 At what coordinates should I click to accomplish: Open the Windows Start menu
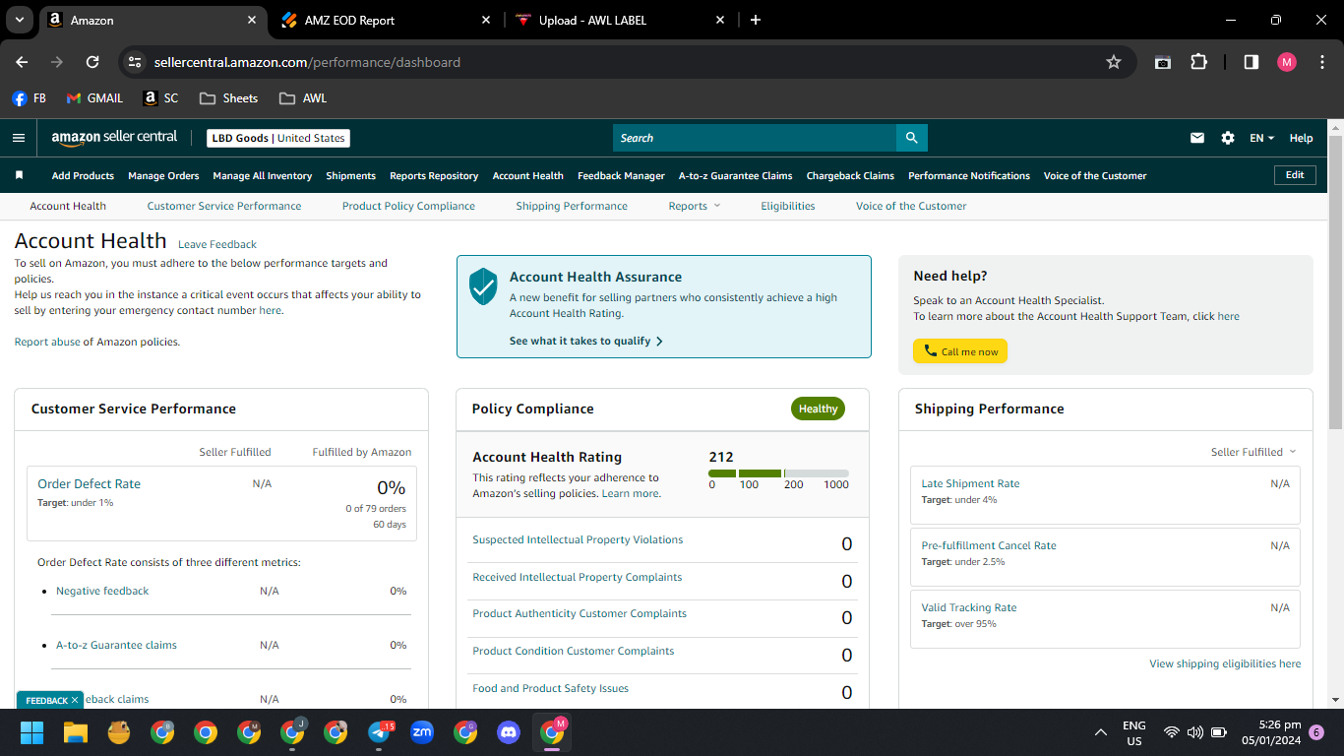point(32,732)
